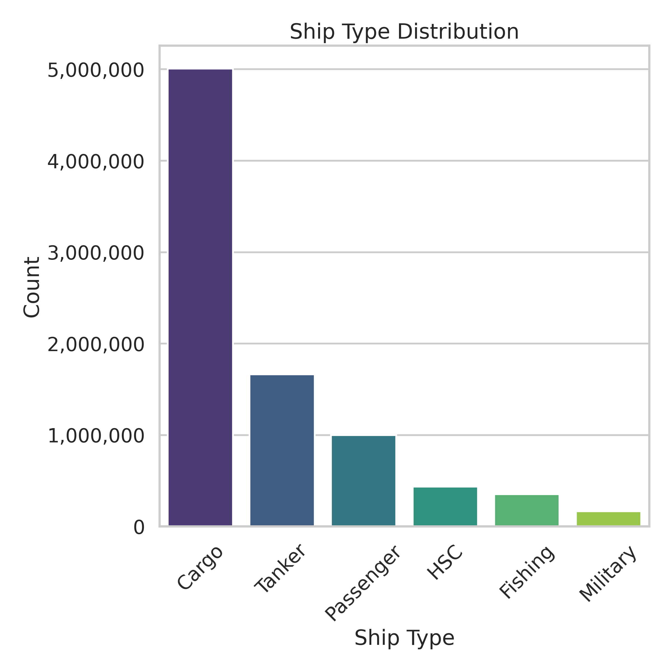The height and width of the screenshot is (672, 672).
Task: Select the 3,000,000 y-axis tick label
Action: click(x=96, y=254)
